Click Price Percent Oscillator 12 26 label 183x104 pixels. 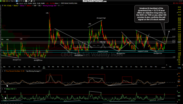click(15, 71)
